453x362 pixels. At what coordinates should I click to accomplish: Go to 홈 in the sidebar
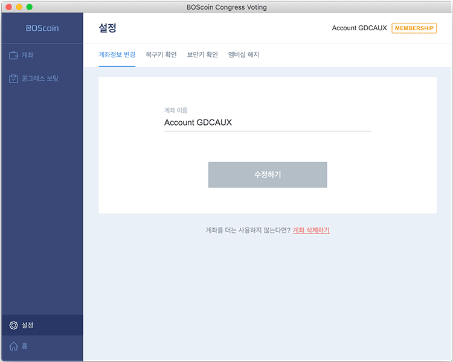42,346
